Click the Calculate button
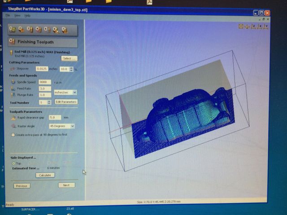Image resolution: width=287 pixels, height=215 pixels. tap(45, 175)
